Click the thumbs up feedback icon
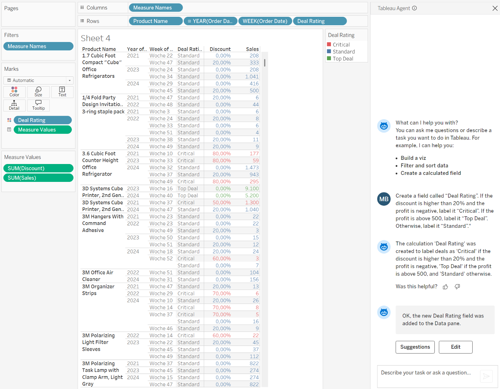 (445, 287)
